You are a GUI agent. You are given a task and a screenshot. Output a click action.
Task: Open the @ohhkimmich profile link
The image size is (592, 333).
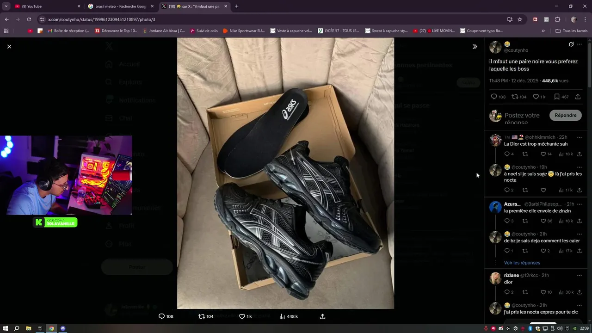pyautogui.click(x=540, y=137)
